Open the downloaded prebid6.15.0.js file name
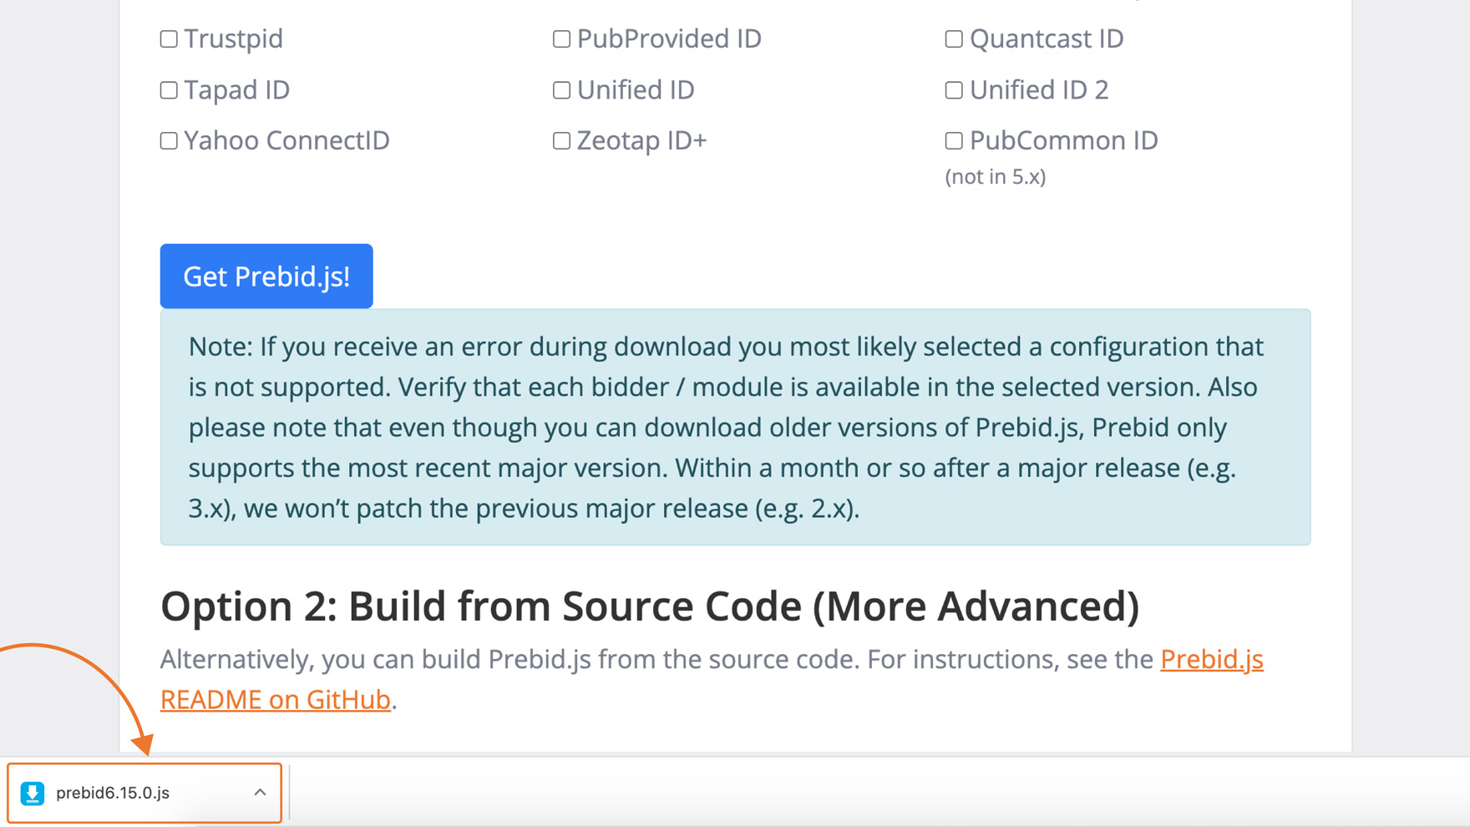This screenshot has height=827, width=1470. point(113,793)
